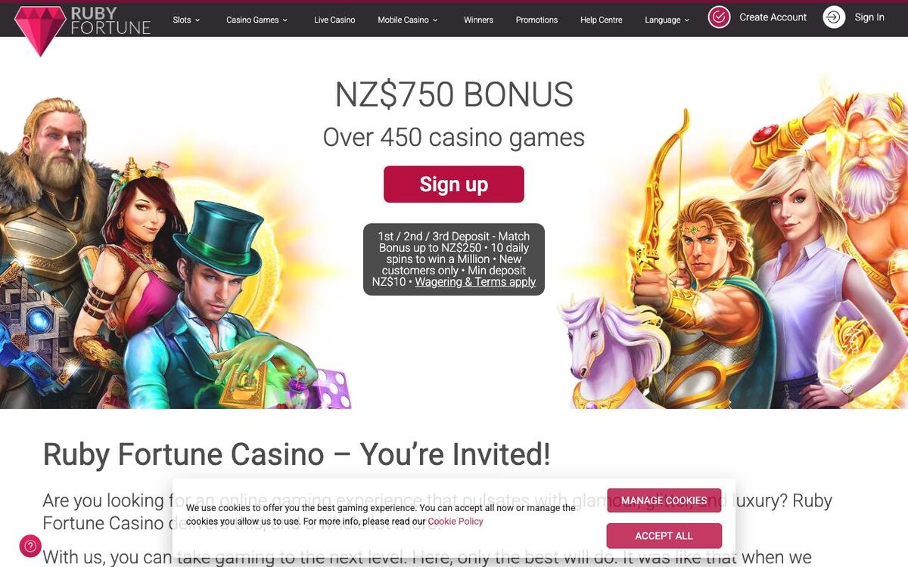Open the Mobile Casino dropdown
This screenshot has height=567, width=908.
point(403,20)
